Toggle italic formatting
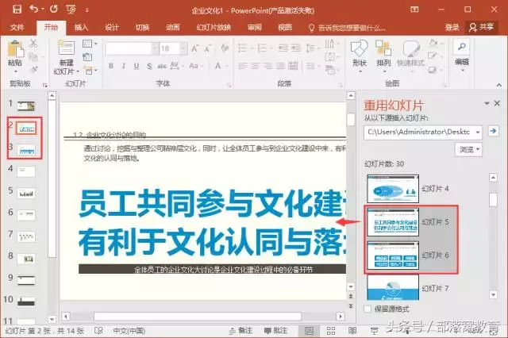This screenshot has height=338, width=508. coord(124,66)
